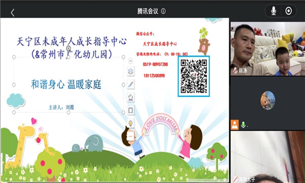Screen dimensions: 305x183
Task: Click the text 和谐身心 温暖家庭
Action: [x=66, y=84]
